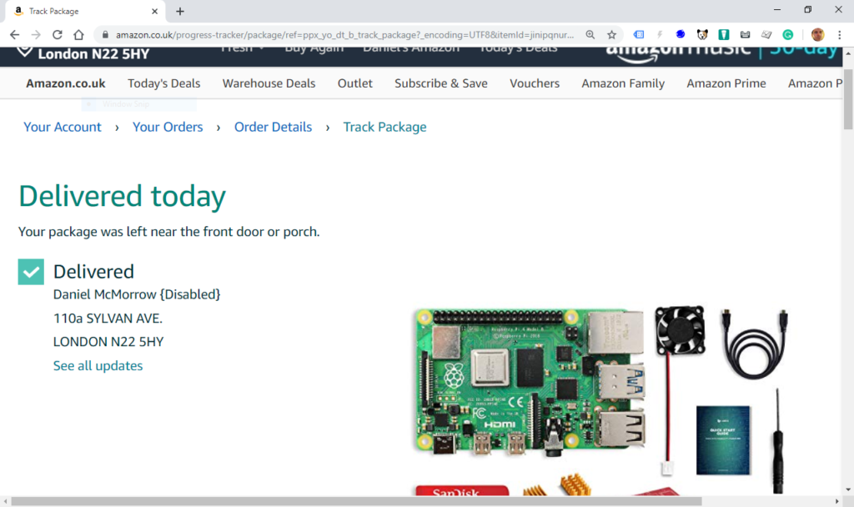Click the 'LONDON N22 5HY' address line

point(108,341)
